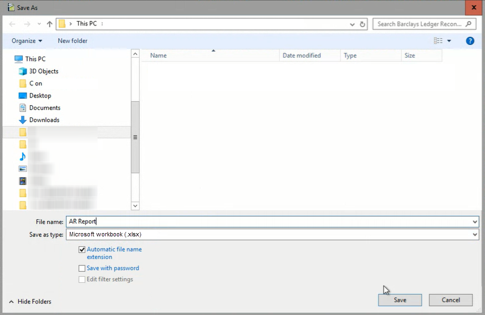Click the search magnifier icon

468,24
